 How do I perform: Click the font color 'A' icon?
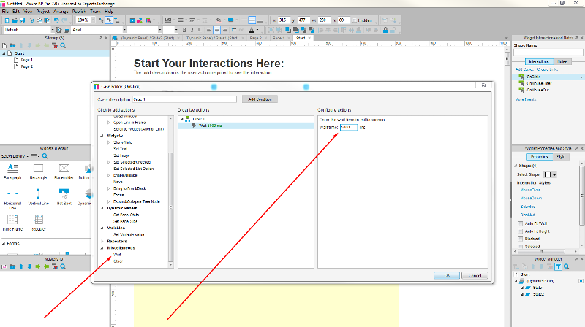click(252, 30)
